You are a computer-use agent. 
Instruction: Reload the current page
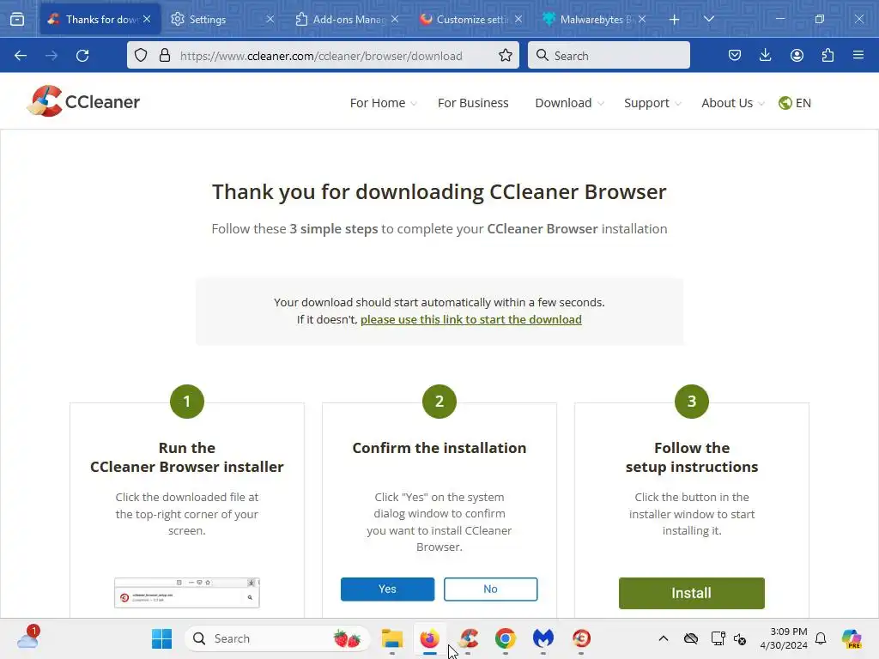pyautogui.click(x=82, y=56)
